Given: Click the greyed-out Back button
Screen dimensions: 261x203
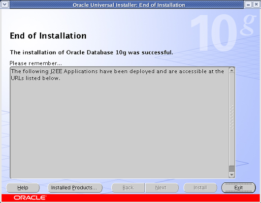Looking at the screenshot, I should 128,188.
